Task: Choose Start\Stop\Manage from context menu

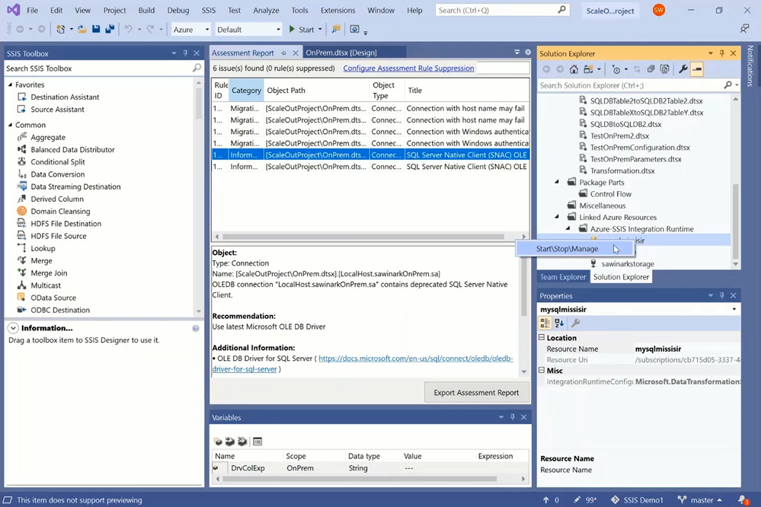Action: tap(575, 249)
